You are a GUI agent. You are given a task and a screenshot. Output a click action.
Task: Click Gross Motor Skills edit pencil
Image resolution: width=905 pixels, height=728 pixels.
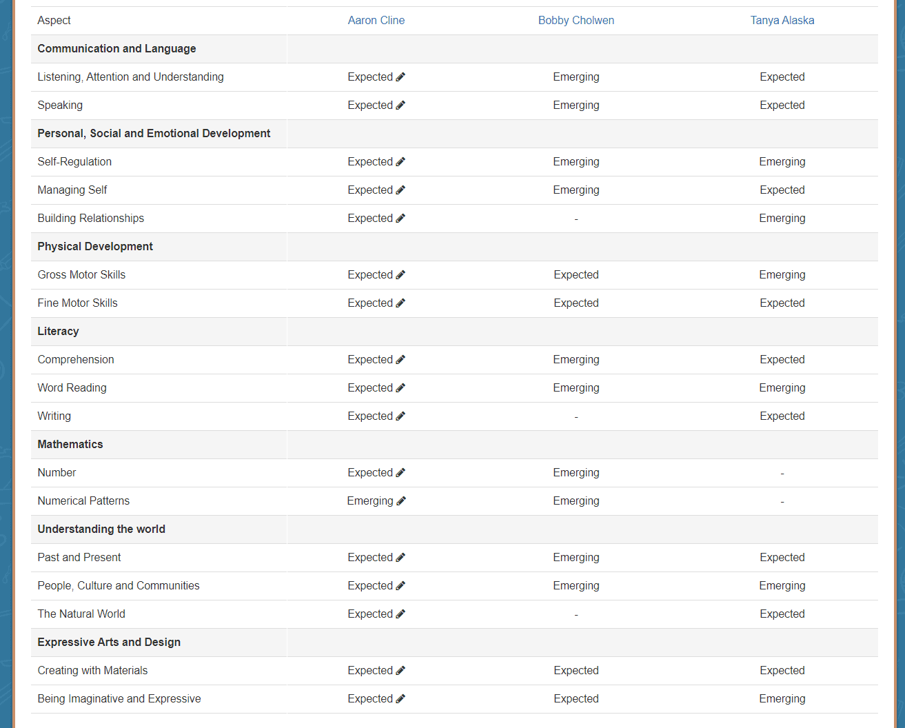pos(400,275)
